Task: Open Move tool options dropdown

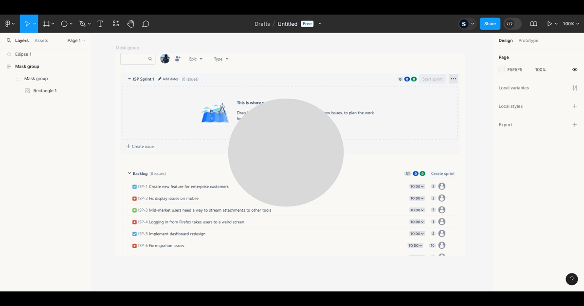Action: [x=35, y=24]
